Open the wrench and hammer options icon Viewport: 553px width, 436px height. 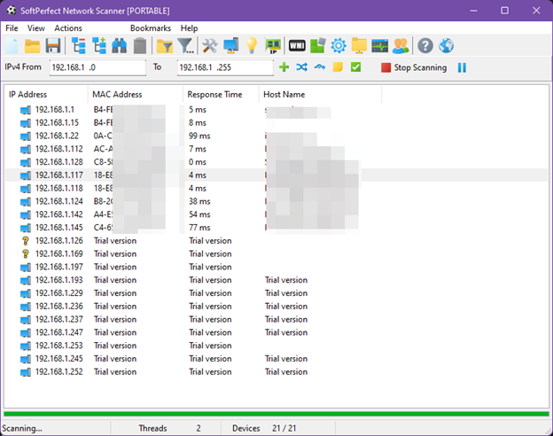pos(210,45)
